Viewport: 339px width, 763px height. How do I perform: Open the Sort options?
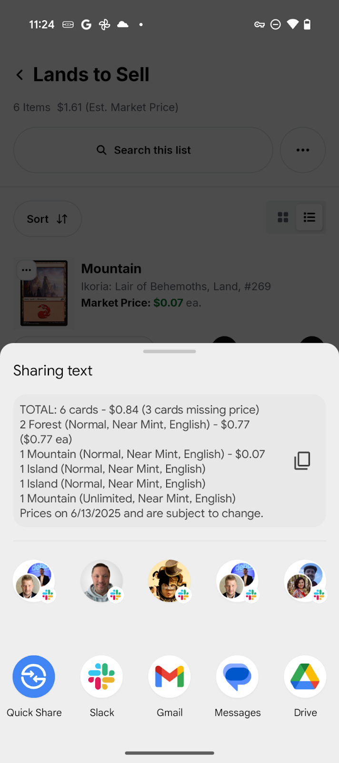coord(47,219)
